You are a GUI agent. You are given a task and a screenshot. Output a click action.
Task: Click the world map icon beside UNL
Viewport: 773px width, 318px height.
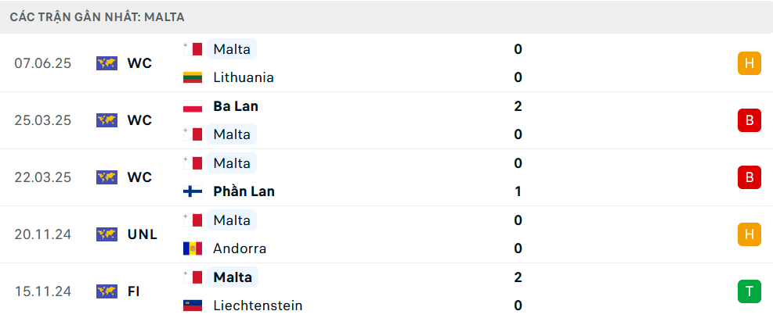pyautogui.click(x=107, y=234)
